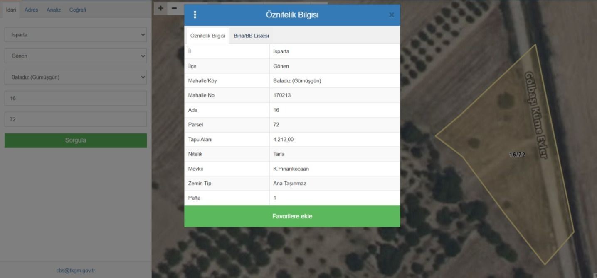This screenshot has width=597, height=278.
Task: Open the three-dot menu on the dialog header
Action: coord(195,15)
